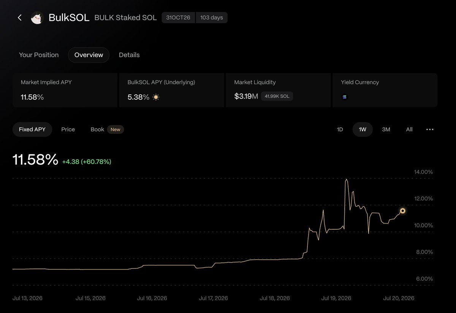Show the Fixed APY chart

click(32, 129)
